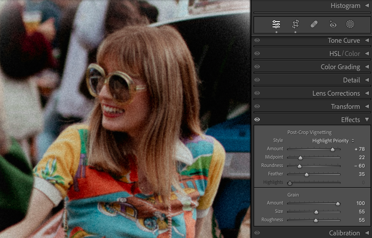Select the Masking circle tool
Image resolution: width=372 pixels, height=238 pixels.
tap(350, 24)
